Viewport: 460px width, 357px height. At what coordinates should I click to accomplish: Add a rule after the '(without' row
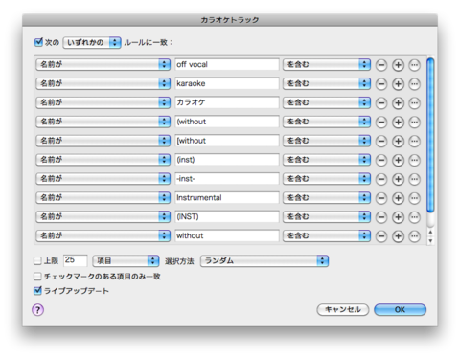click(x=398, y=123)
